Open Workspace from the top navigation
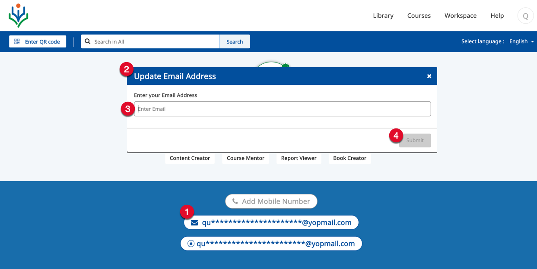 (460, 16)
